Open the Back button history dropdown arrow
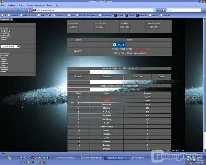 7,10
